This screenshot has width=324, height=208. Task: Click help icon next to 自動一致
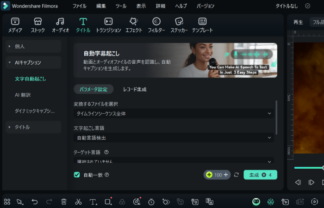(x=106, y=175)
